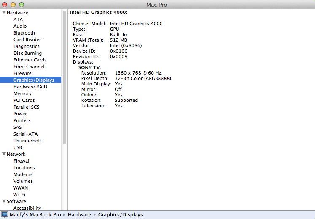Click the Chipset Model value text
Viewport: 315px width, 219px height.
pyautogui.click(x=136, y=24)
